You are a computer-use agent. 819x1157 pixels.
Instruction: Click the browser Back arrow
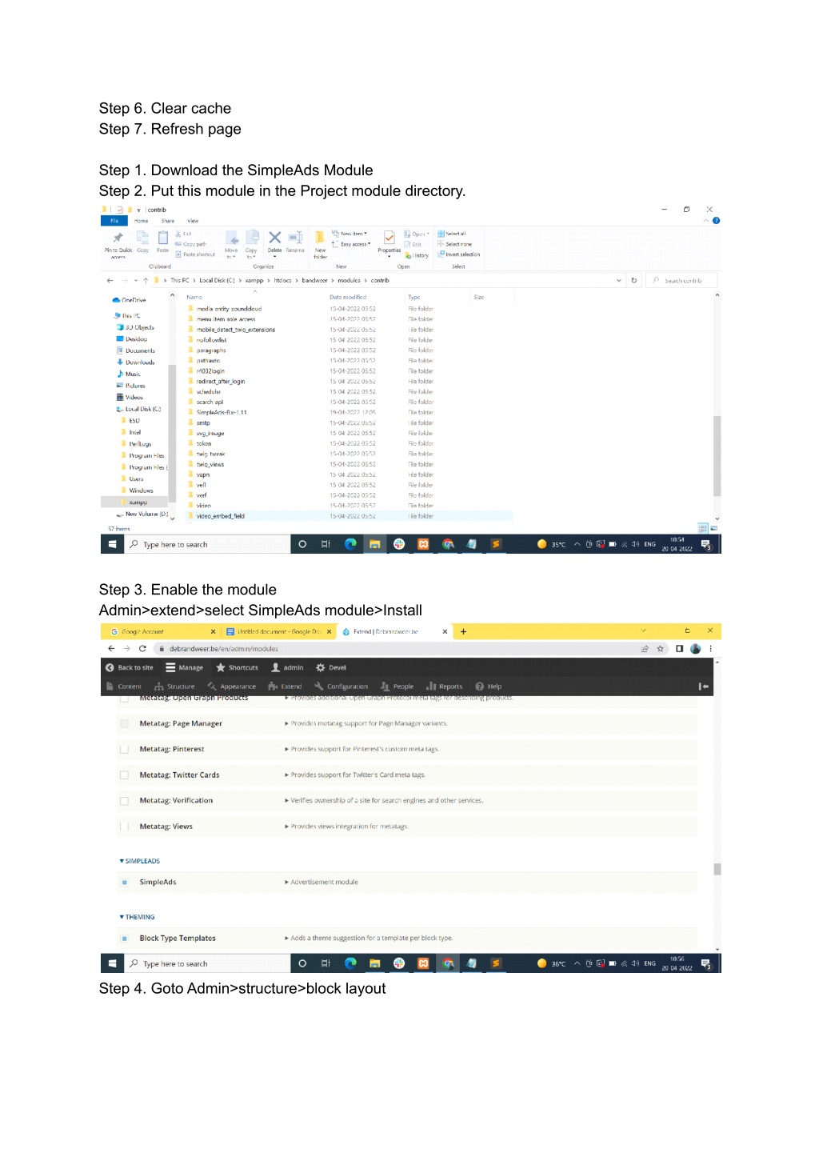click(x=111, y=648)
